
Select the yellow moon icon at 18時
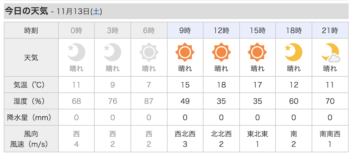click(294, 52)
